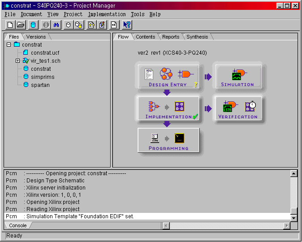Click the Implementation chip layout icon
The image size is (302, 242).
[179, 106]
